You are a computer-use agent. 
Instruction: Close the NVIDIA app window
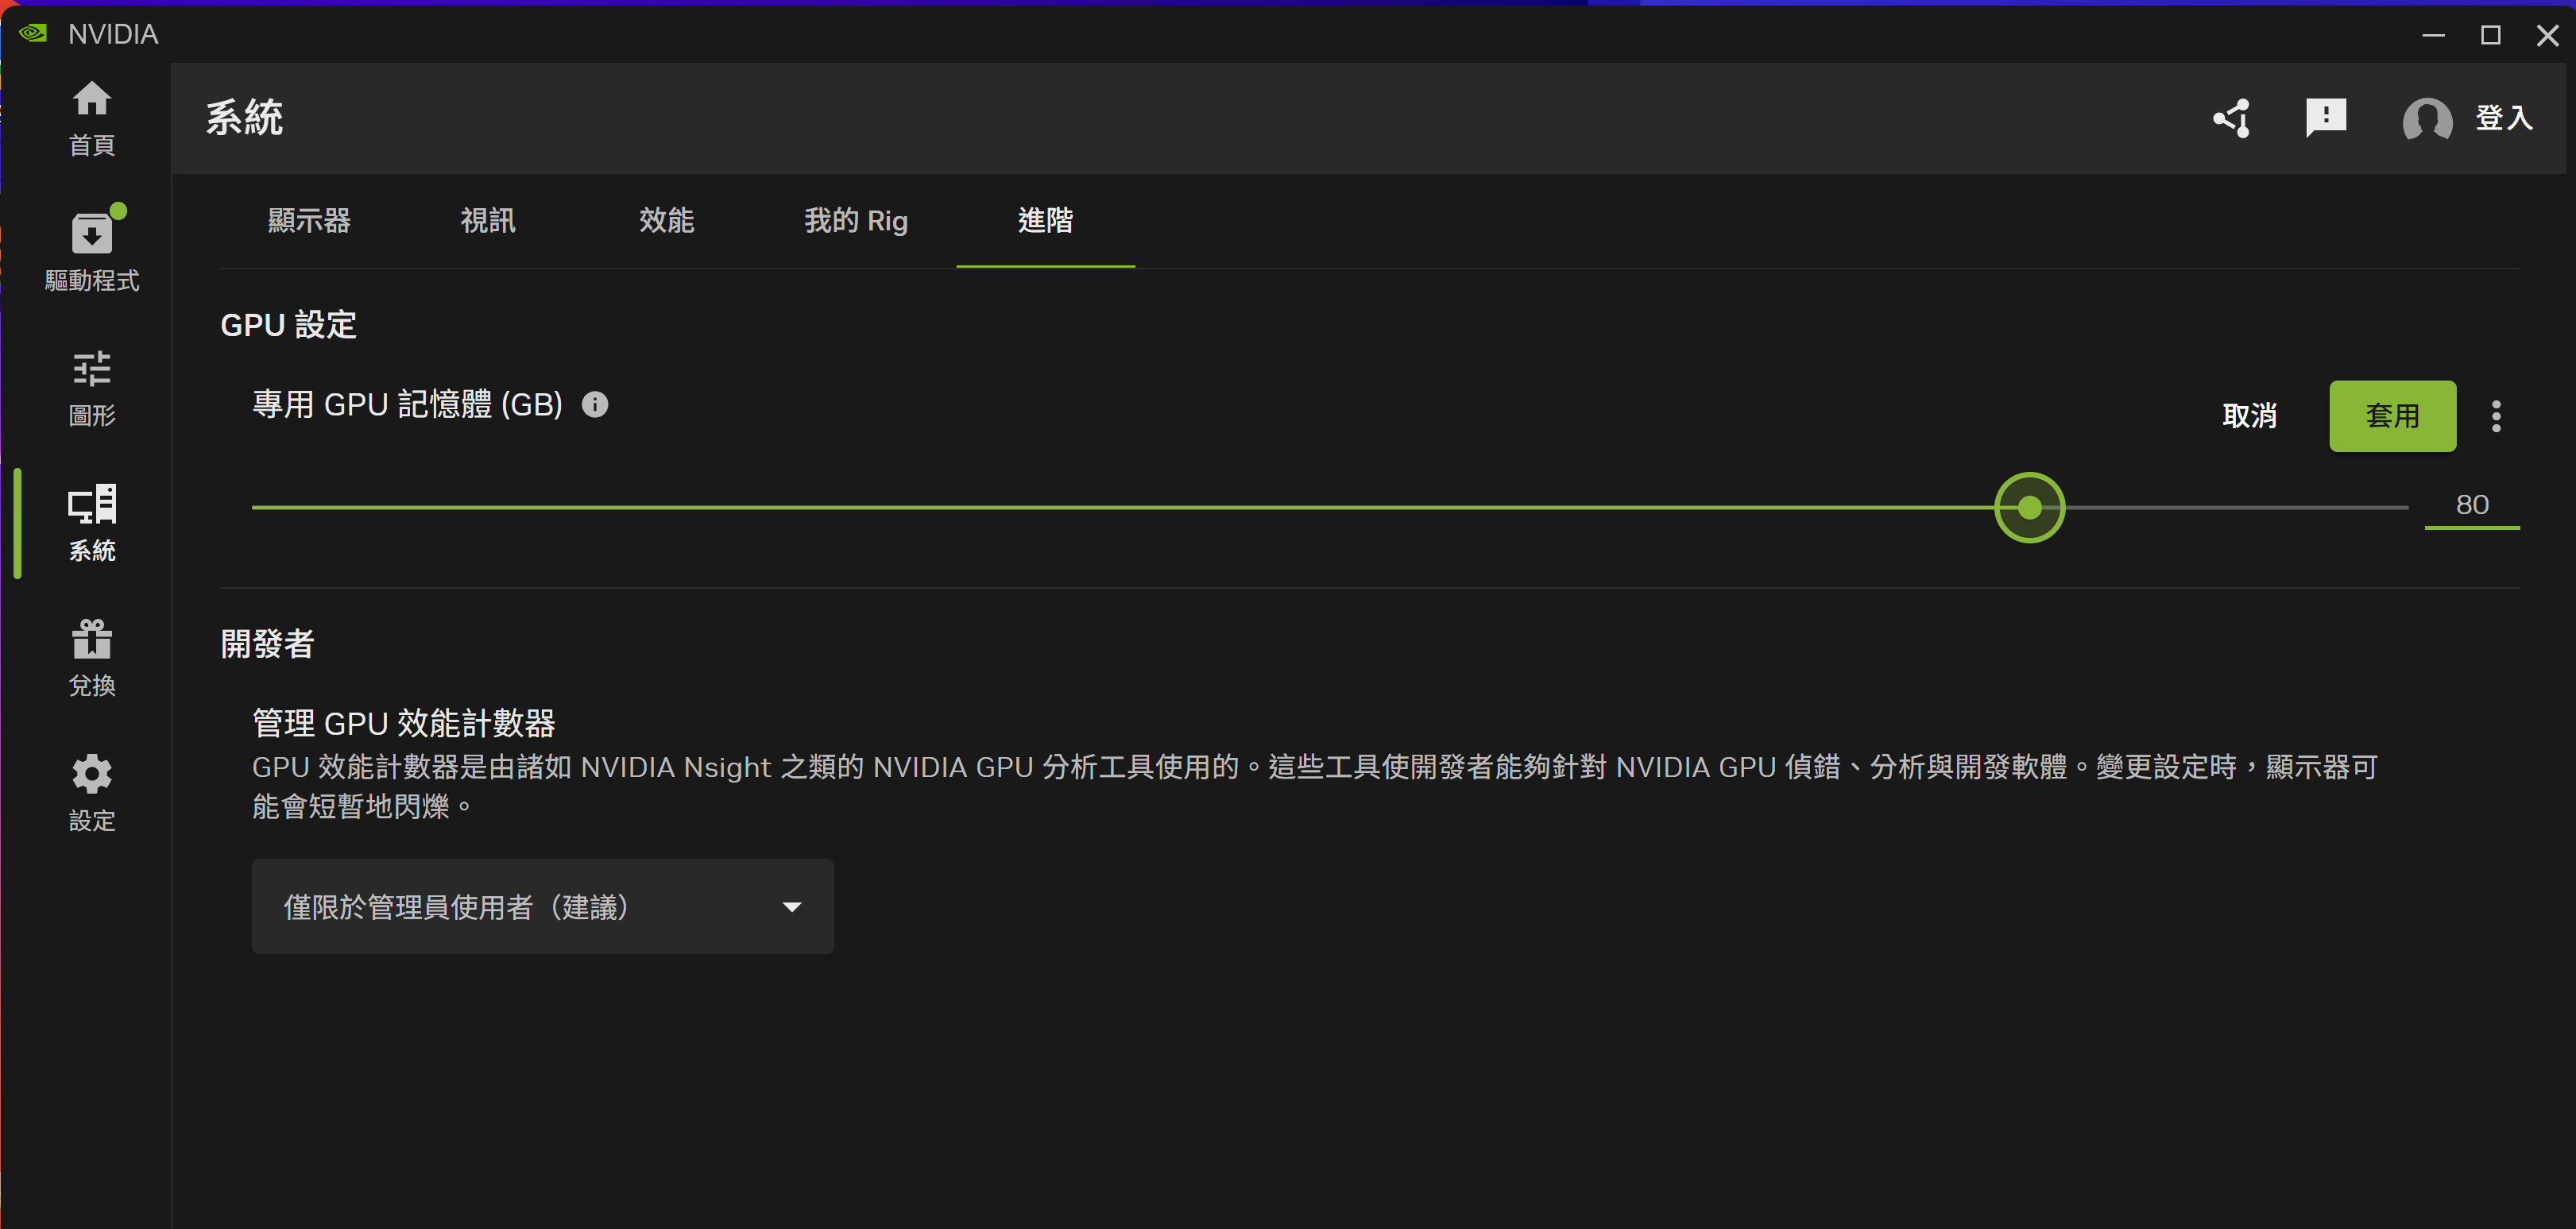pos(2547,35)
